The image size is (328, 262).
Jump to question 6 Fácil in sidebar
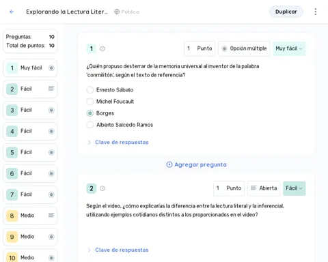(30, 173)
